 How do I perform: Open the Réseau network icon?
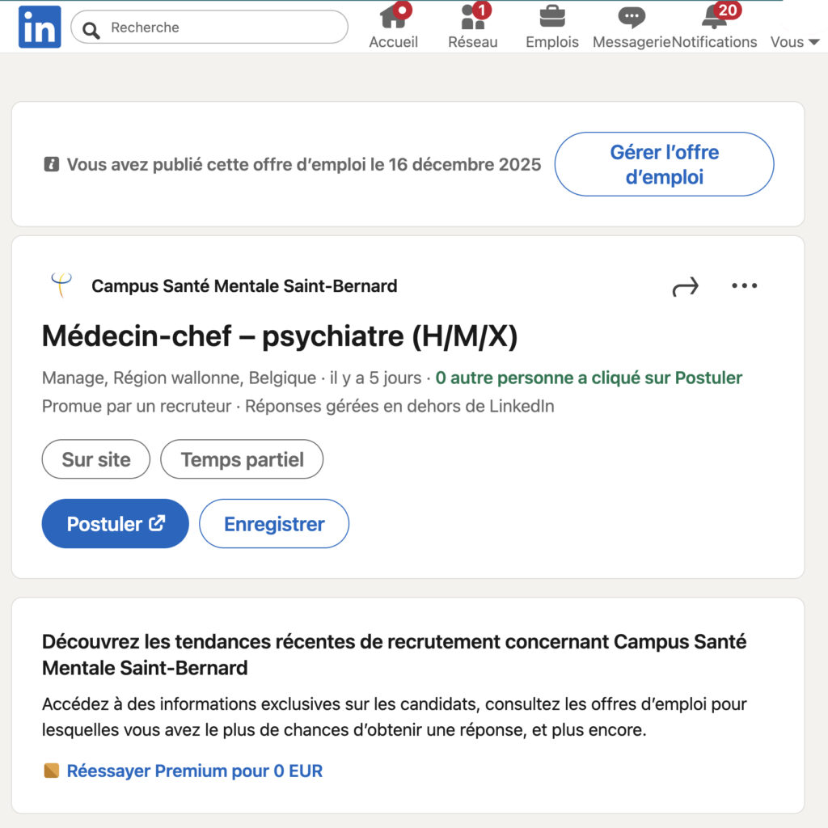(473, 16)
